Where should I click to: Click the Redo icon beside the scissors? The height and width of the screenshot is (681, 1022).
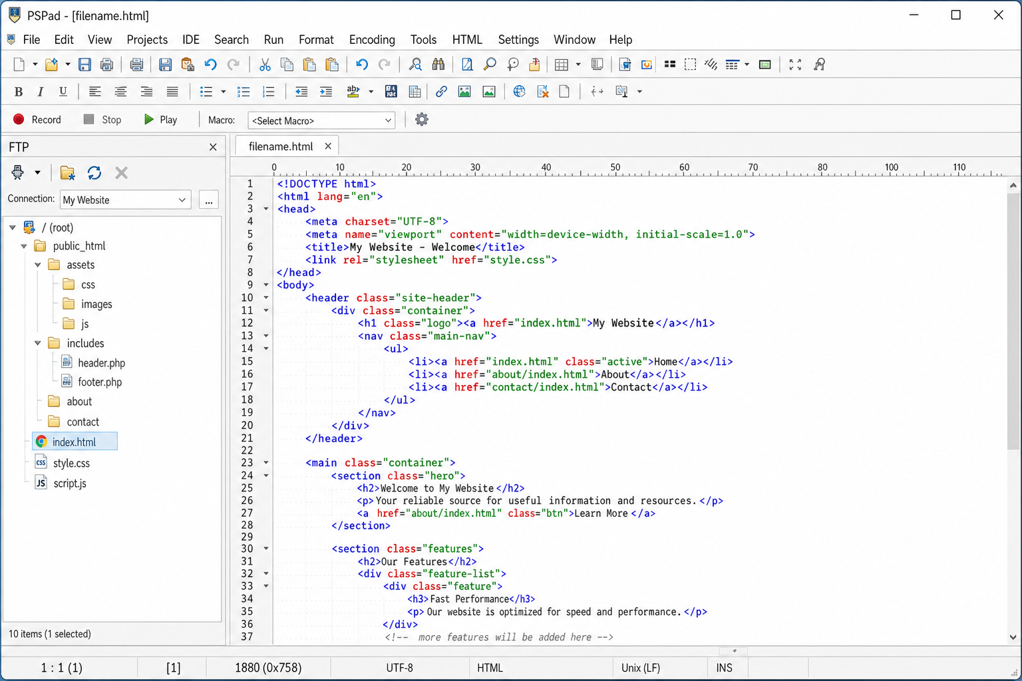click(234, 65)
